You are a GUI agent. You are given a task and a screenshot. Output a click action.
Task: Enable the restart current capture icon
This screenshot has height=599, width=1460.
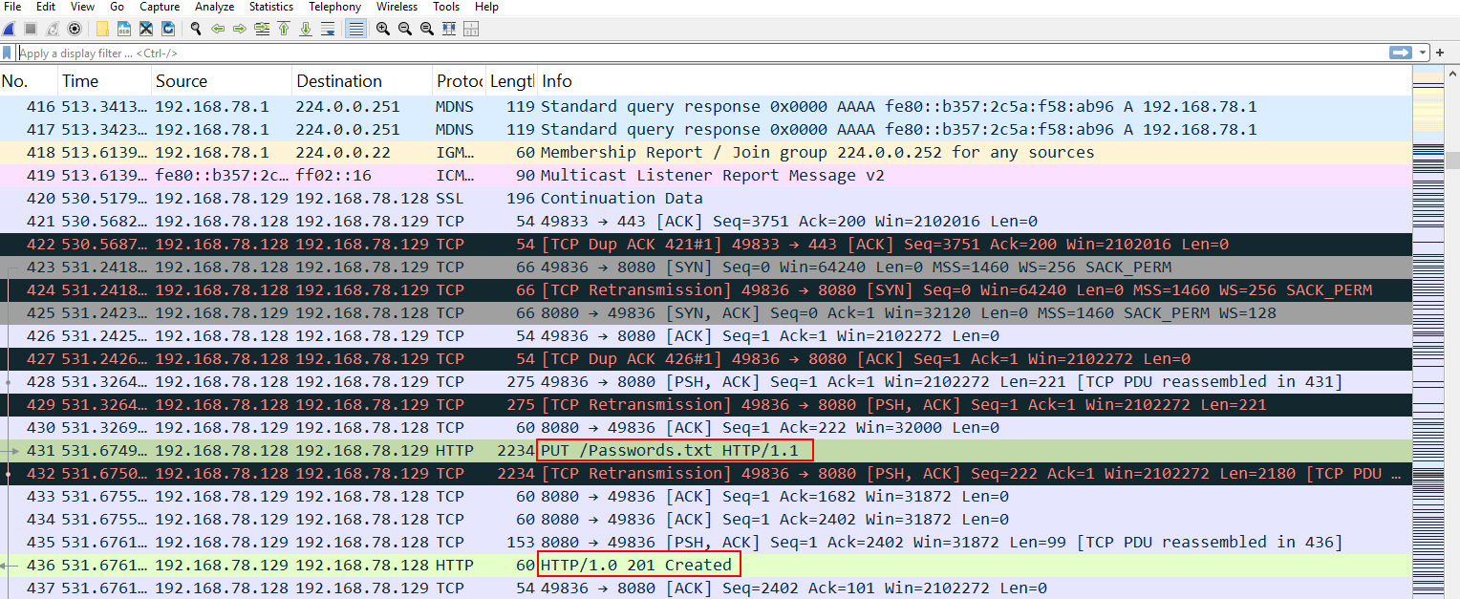(x=53, y=29)
